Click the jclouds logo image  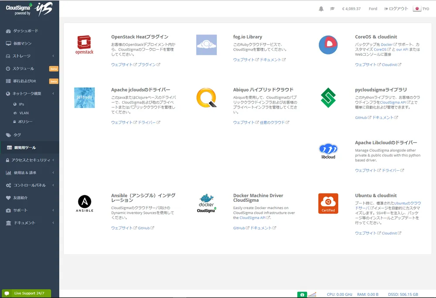(x=84, y=98)
